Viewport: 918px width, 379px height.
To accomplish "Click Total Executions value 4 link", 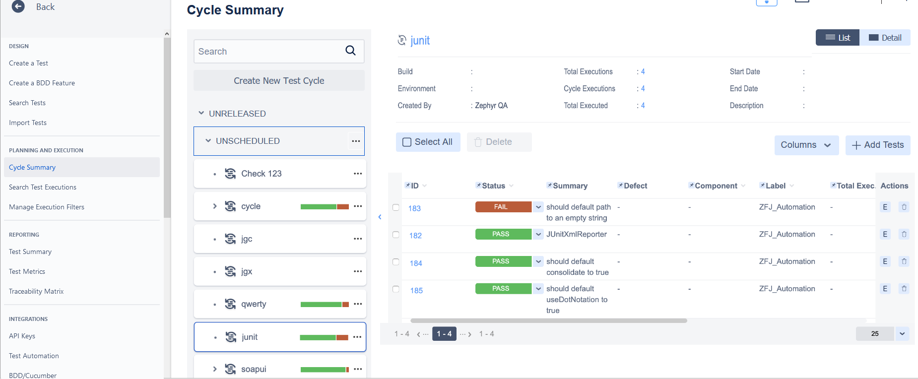I will [x=643, y=71].
